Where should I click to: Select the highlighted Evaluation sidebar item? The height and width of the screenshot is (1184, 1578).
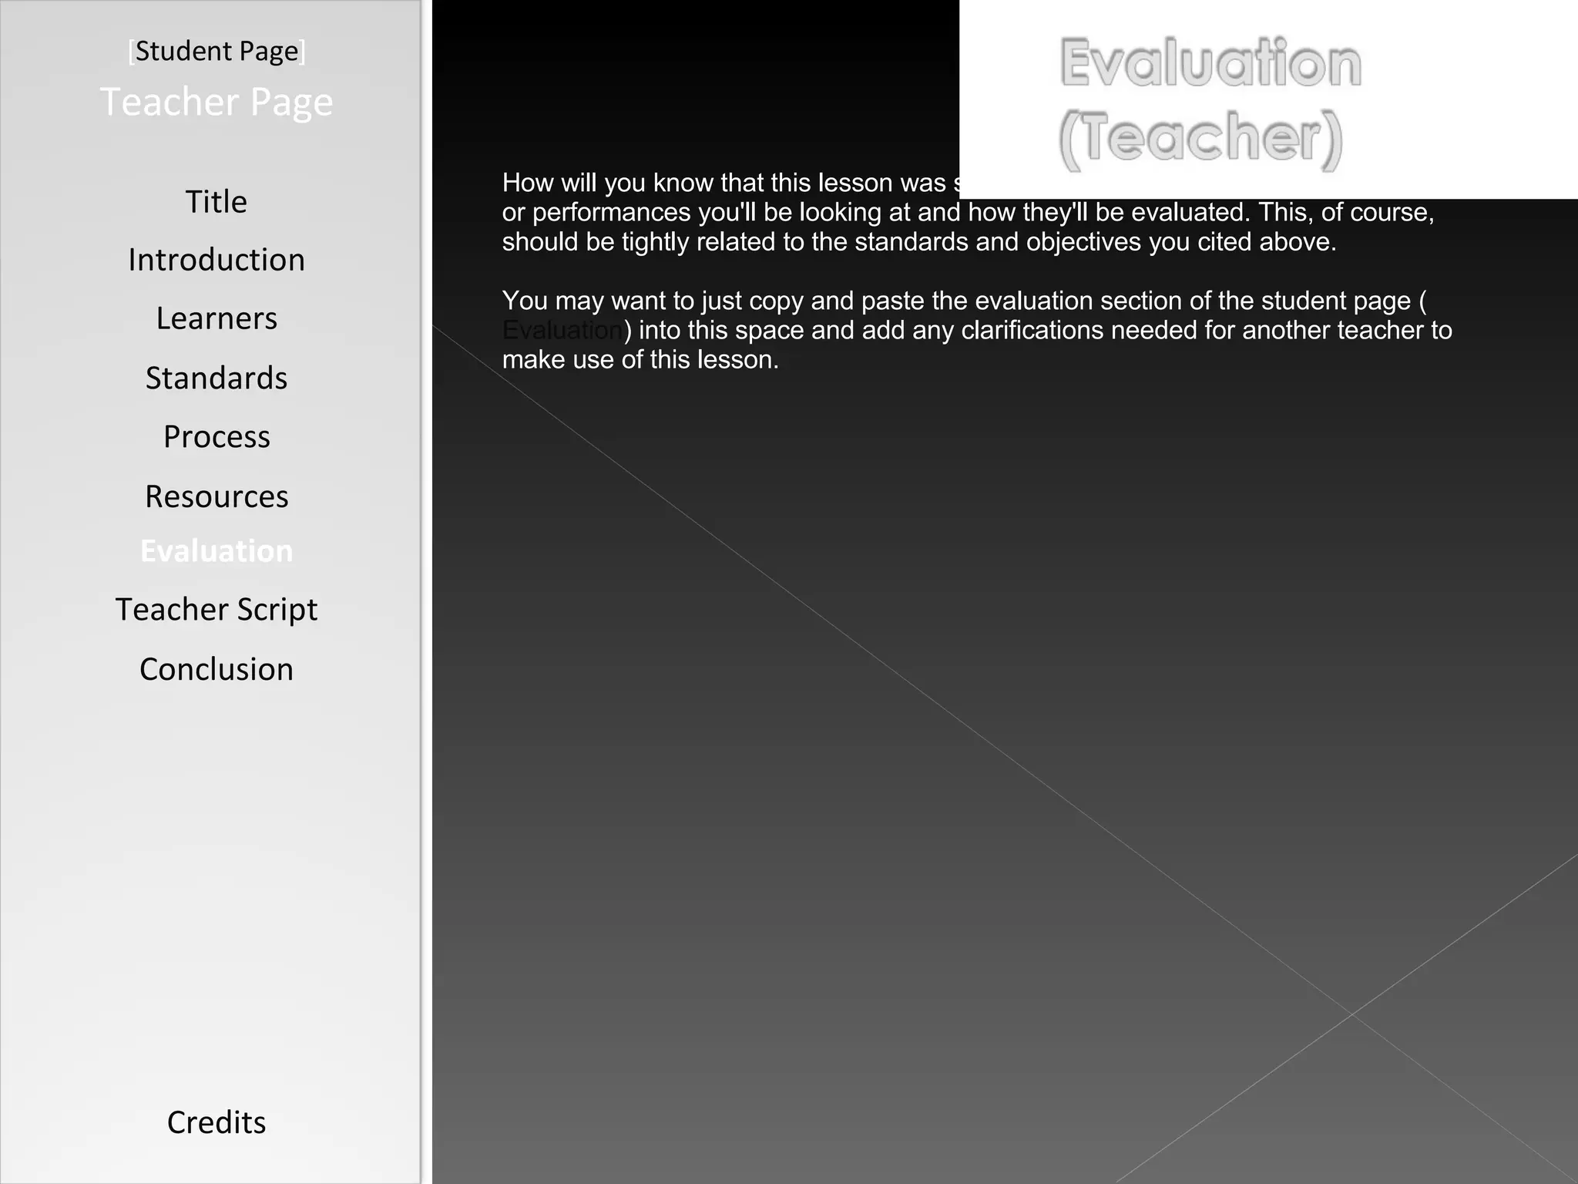coord(217,551)
